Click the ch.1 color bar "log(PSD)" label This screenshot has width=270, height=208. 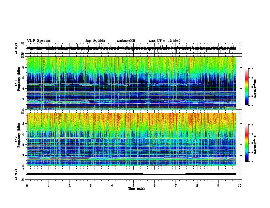255,89
